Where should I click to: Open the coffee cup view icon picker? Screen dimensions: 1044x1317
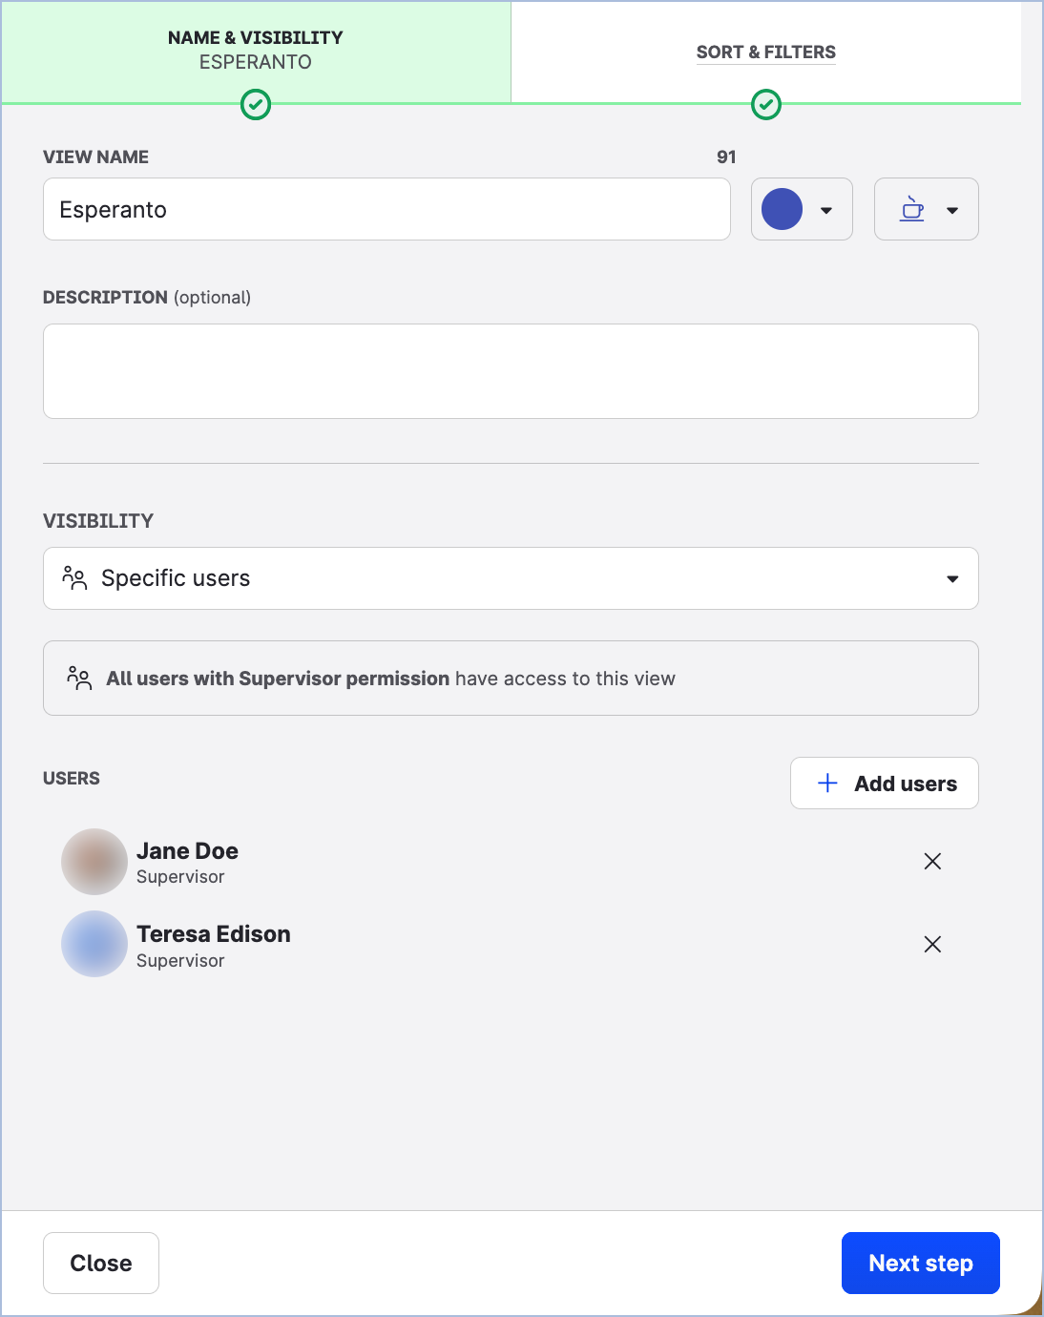click(x=912, y=209)
